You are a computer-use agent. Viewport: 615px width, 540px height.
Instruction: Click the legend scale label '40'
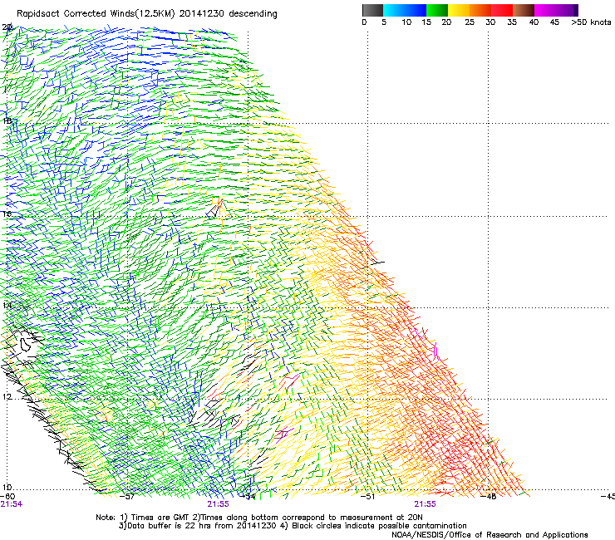point(534,22)
